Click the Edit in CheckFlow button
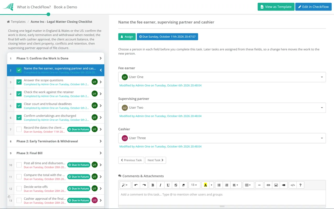The height and width of the screenshot is (209, 334). [x=313, y=7]
